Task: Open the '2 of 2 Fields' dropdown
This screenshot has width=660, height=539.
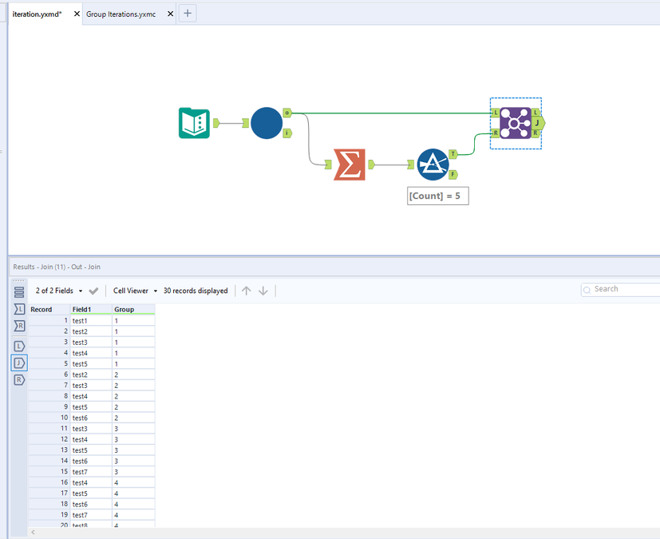Action: pos(59,291)
